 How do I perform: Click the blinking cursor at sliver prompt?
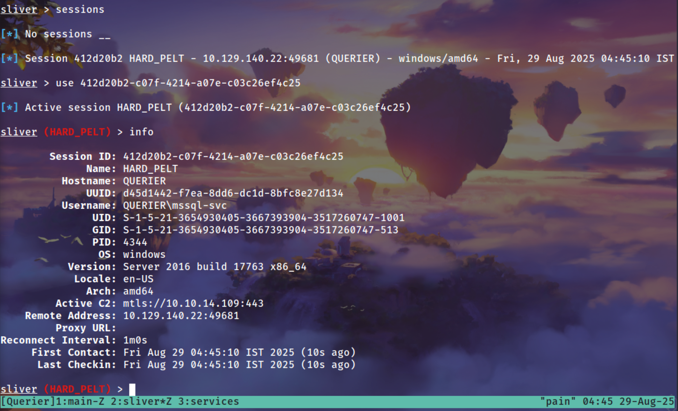point(132,389)
